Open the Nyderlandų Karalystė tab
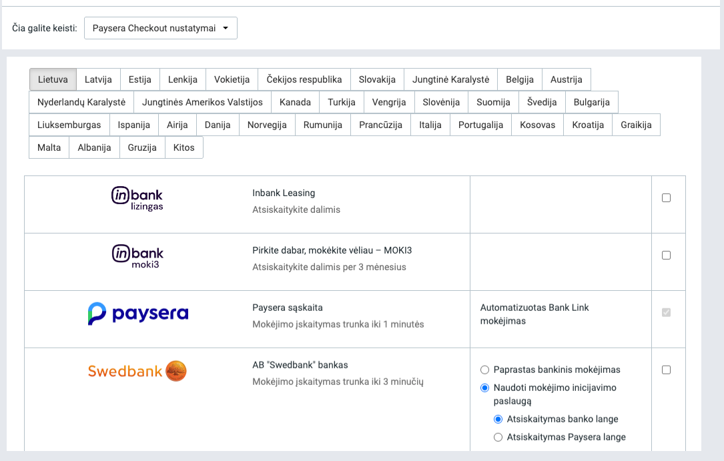 point(81,103)
